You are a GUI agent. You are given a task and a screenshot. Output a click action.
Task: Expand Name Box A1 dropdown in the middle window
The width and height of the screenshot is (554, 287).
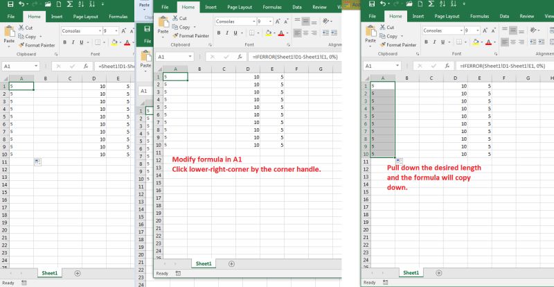(190, 57)
